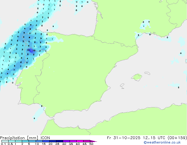
Task: Pick the 15–20 mm legend swatch
Action: click(x=46, y=141)
